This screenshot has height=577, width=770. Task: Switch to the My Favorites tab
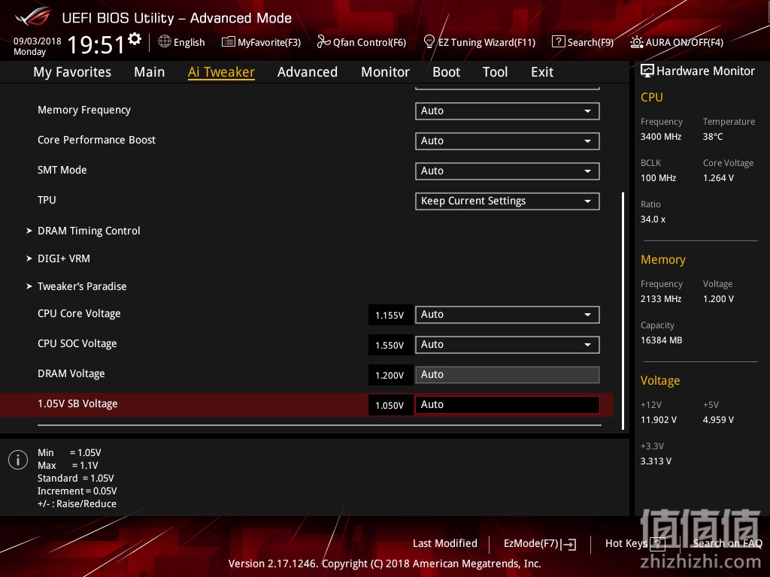(72, 72)
